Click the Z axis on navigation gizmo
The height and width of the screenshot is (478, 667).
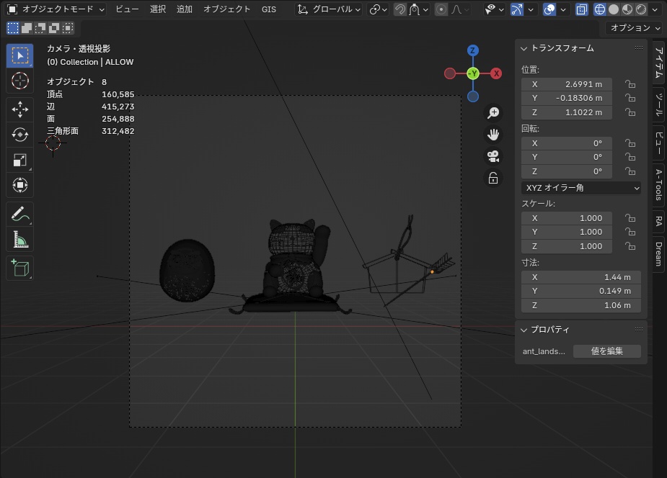click(x=472, y=50)
